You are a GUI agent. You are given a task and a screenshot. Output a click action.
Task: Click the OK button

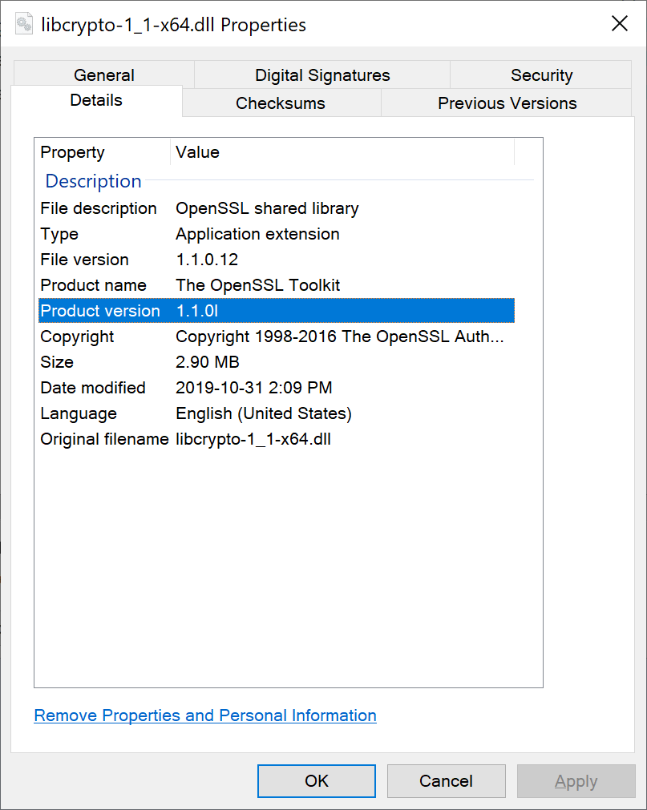[x=317, y=780]
